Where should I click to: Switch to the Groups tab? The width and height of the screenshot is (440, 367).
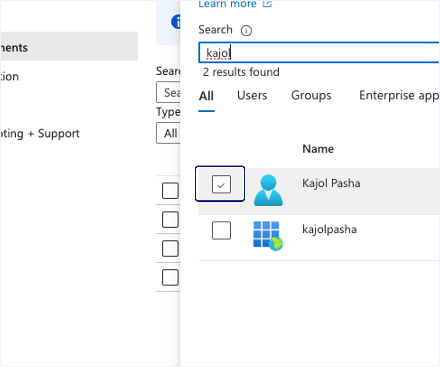pos(311,95)
